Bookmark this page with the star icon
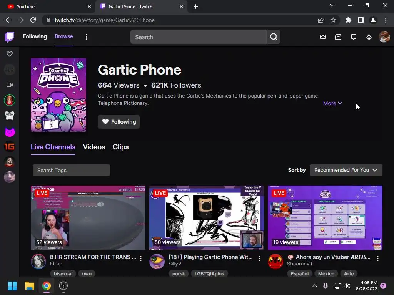The image size is (394, 295). point(333,20)
